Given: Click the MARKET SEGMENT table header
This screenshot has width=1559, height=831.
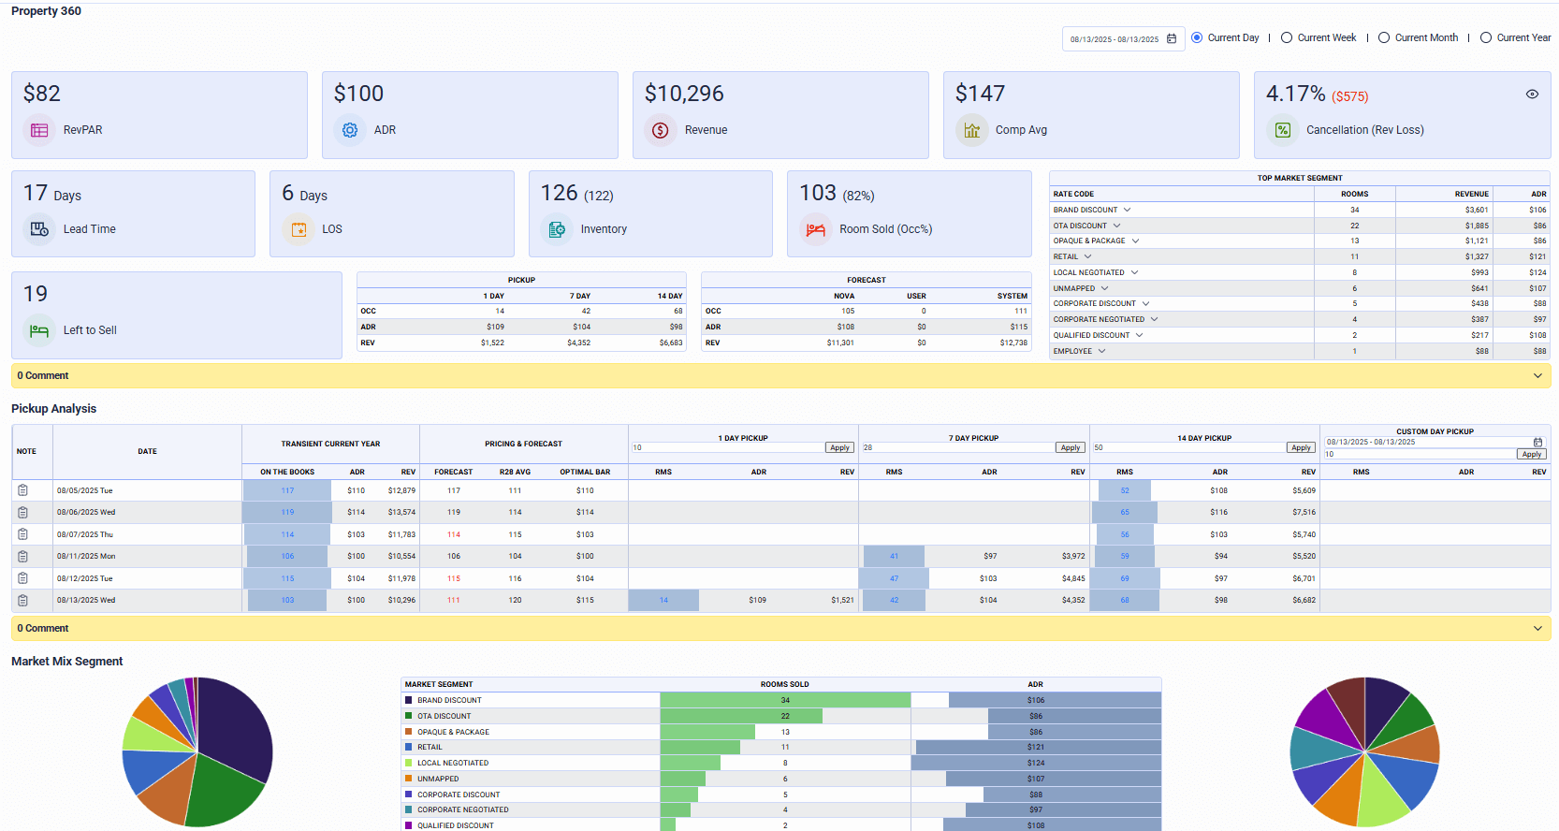Looking at the screenshot, I should point(439,685).
